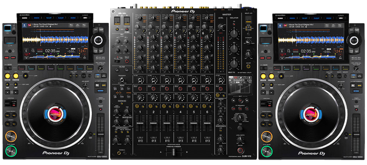
Task: Toggle KEY SYNC on the left deck
Action: click(x=100, y=91)
